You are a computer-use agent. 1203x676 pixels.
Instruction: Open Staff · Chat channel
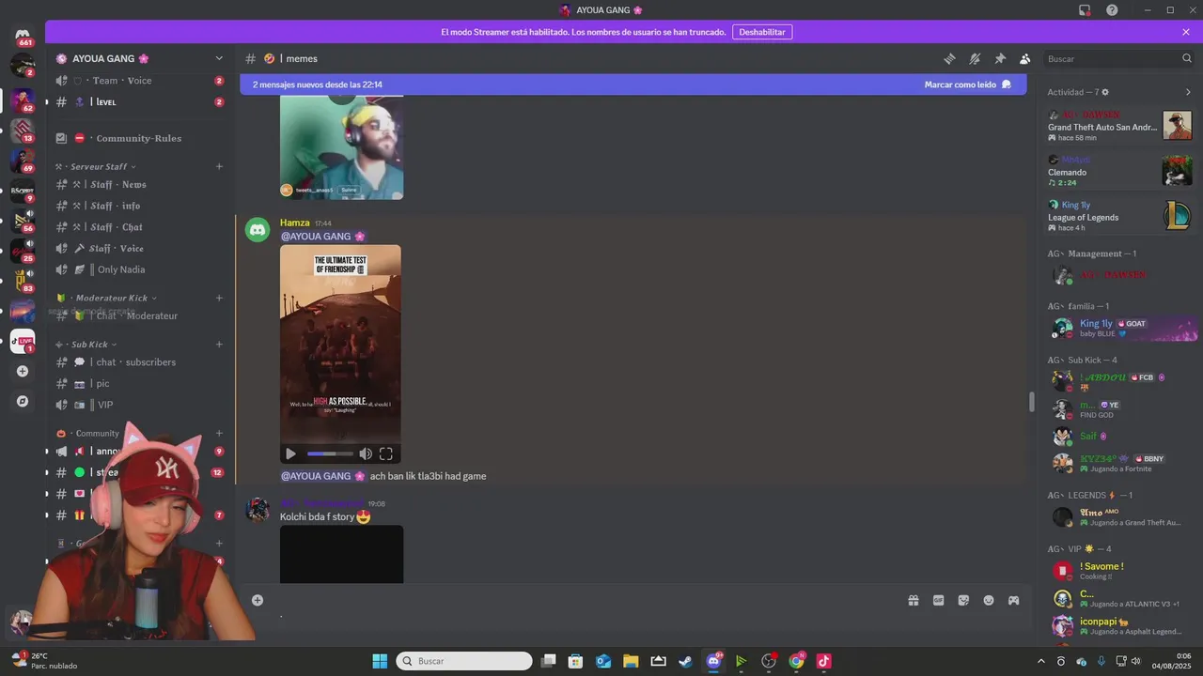tap(140, 227)
